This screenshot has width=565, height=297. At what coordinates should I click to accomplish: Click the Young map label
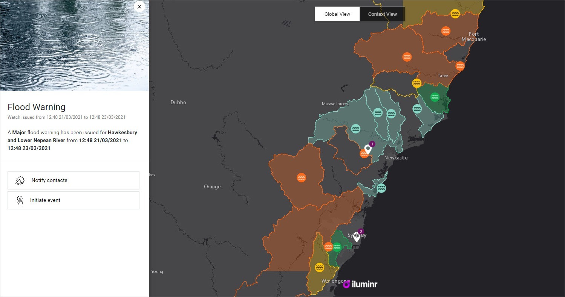click(x=157, y=271)
